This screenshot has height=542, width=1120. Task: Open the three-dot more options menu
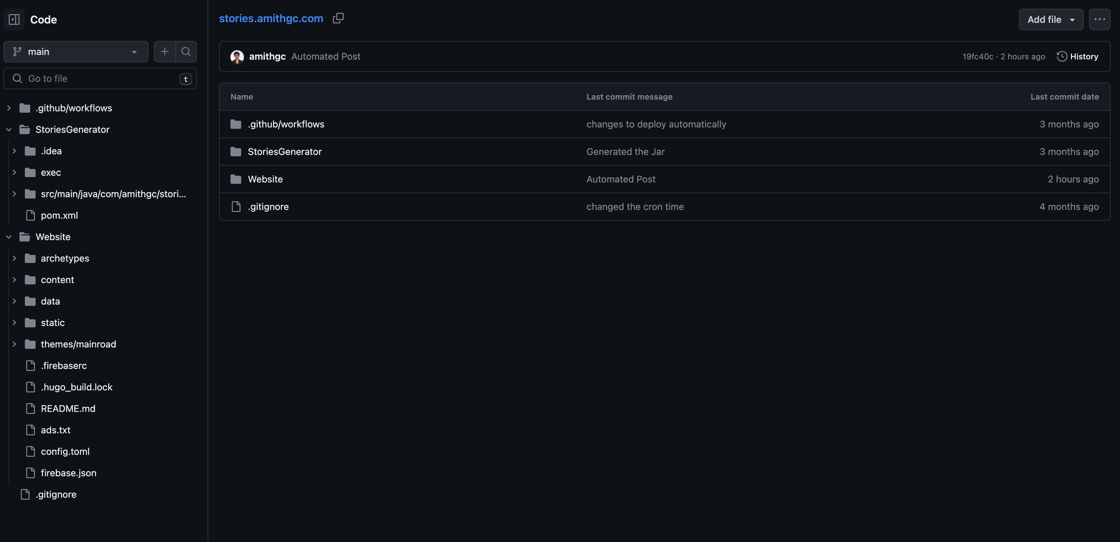point(1100,19)
